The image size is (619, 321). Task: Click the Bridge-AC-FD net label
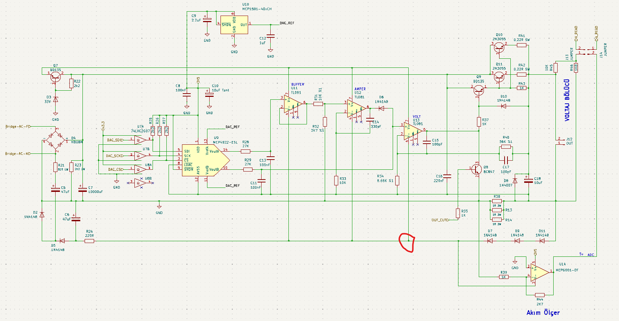pyautogui.click(x=18, y=126)
